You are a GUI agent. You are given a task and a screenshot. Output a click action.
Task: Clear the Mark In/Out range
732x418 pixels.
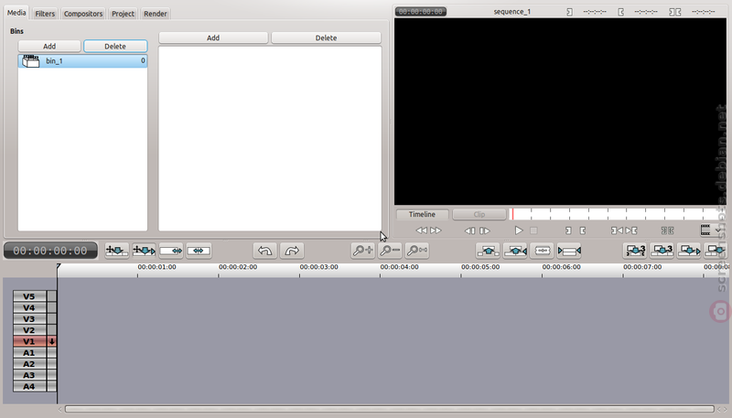(668, 230)
